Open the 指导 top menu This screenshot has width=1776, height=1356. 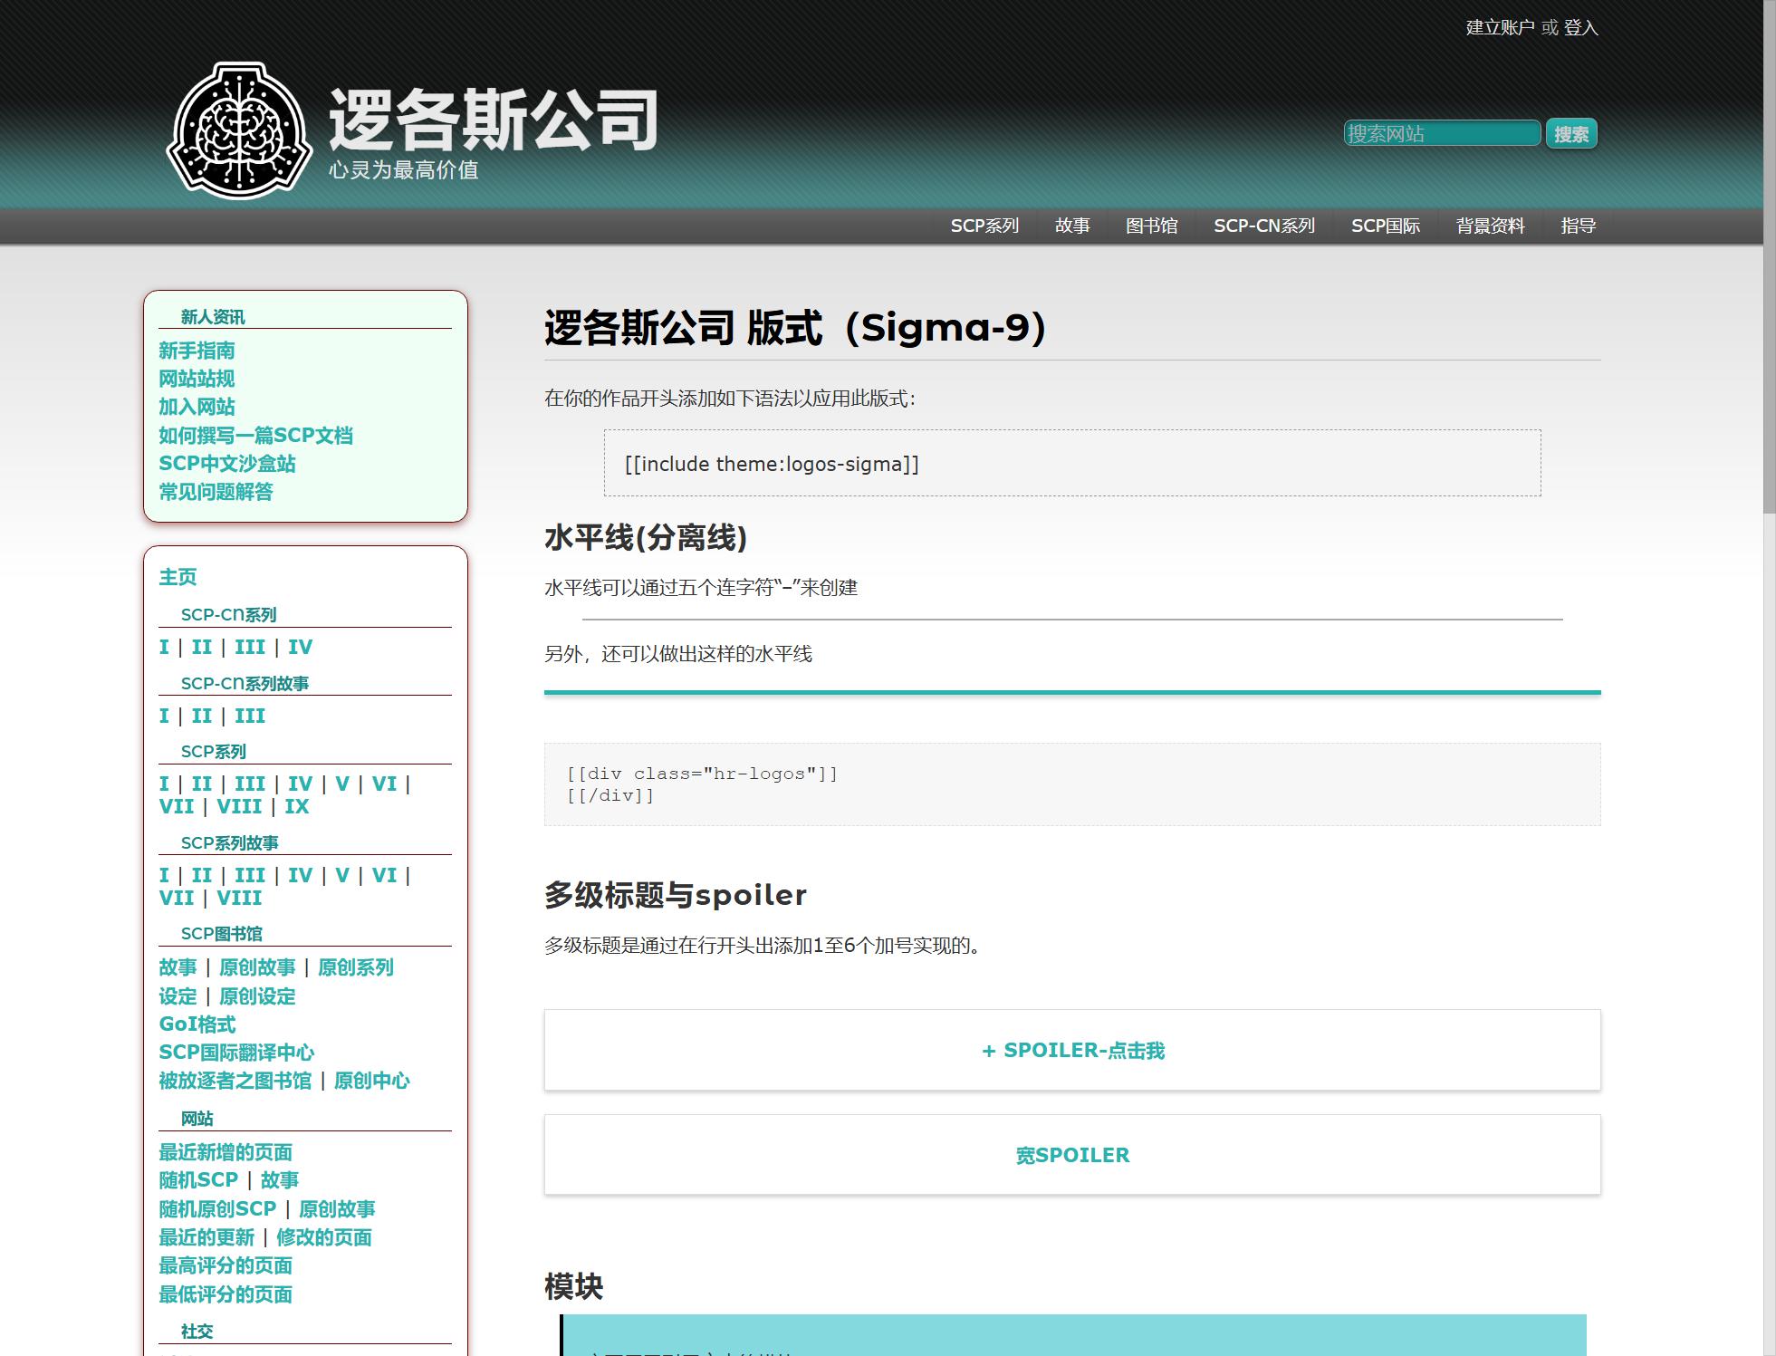[x=1578, y=226]
